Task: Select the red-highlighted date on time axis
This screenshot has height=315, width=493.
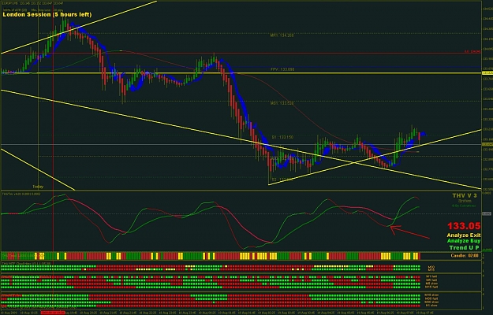Action: point(53,313)
